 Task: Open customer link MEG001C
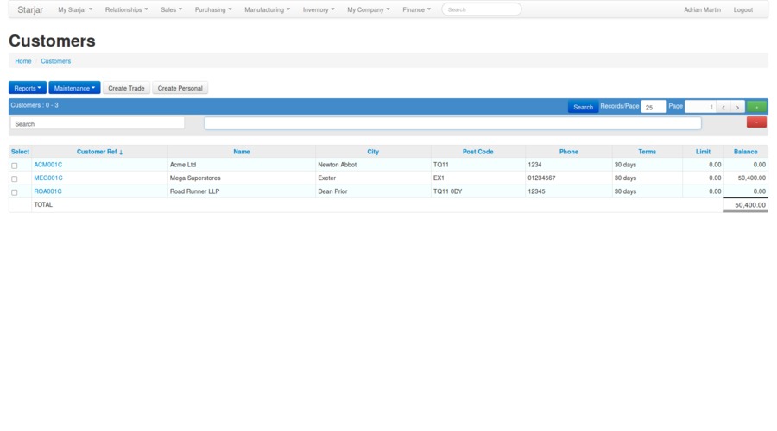coord(47,178)
